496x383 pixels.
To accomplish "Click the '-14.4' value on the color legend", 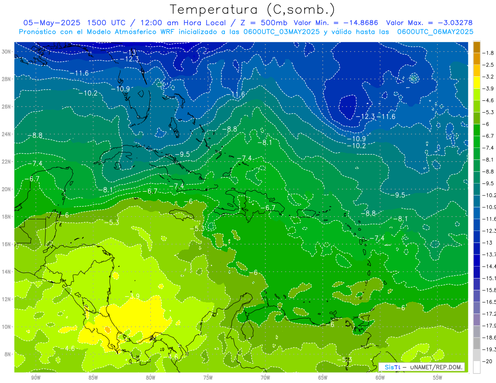I will pos(489,266).
